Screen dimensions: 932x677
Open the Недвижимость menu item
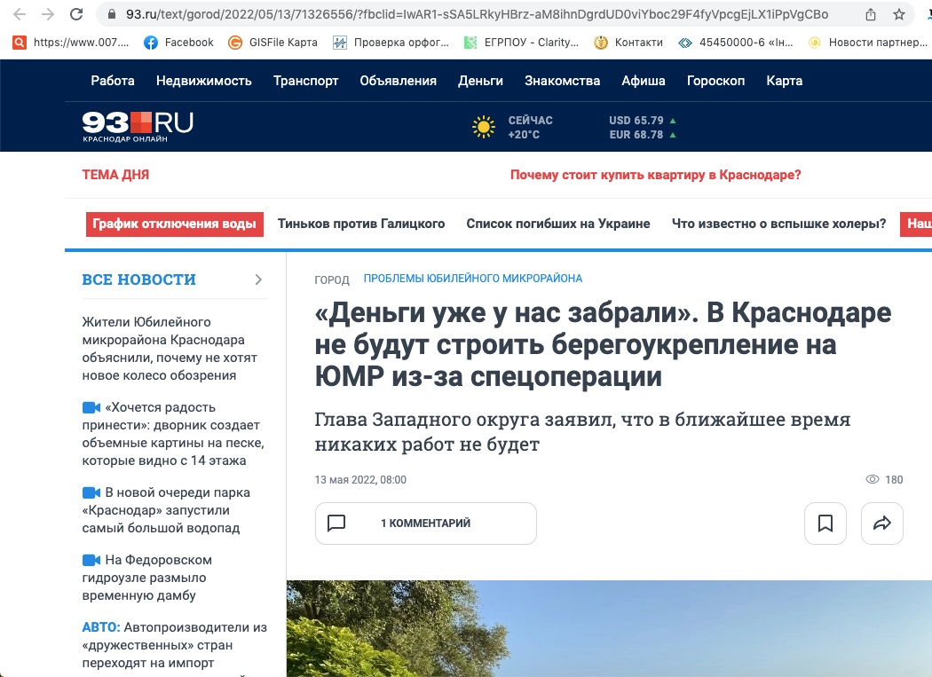coord(204,81)
